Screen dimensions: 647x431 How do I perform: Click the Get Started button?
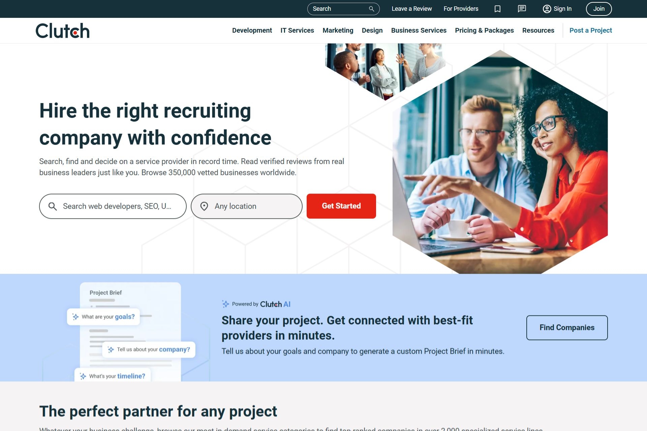point(341,206)
